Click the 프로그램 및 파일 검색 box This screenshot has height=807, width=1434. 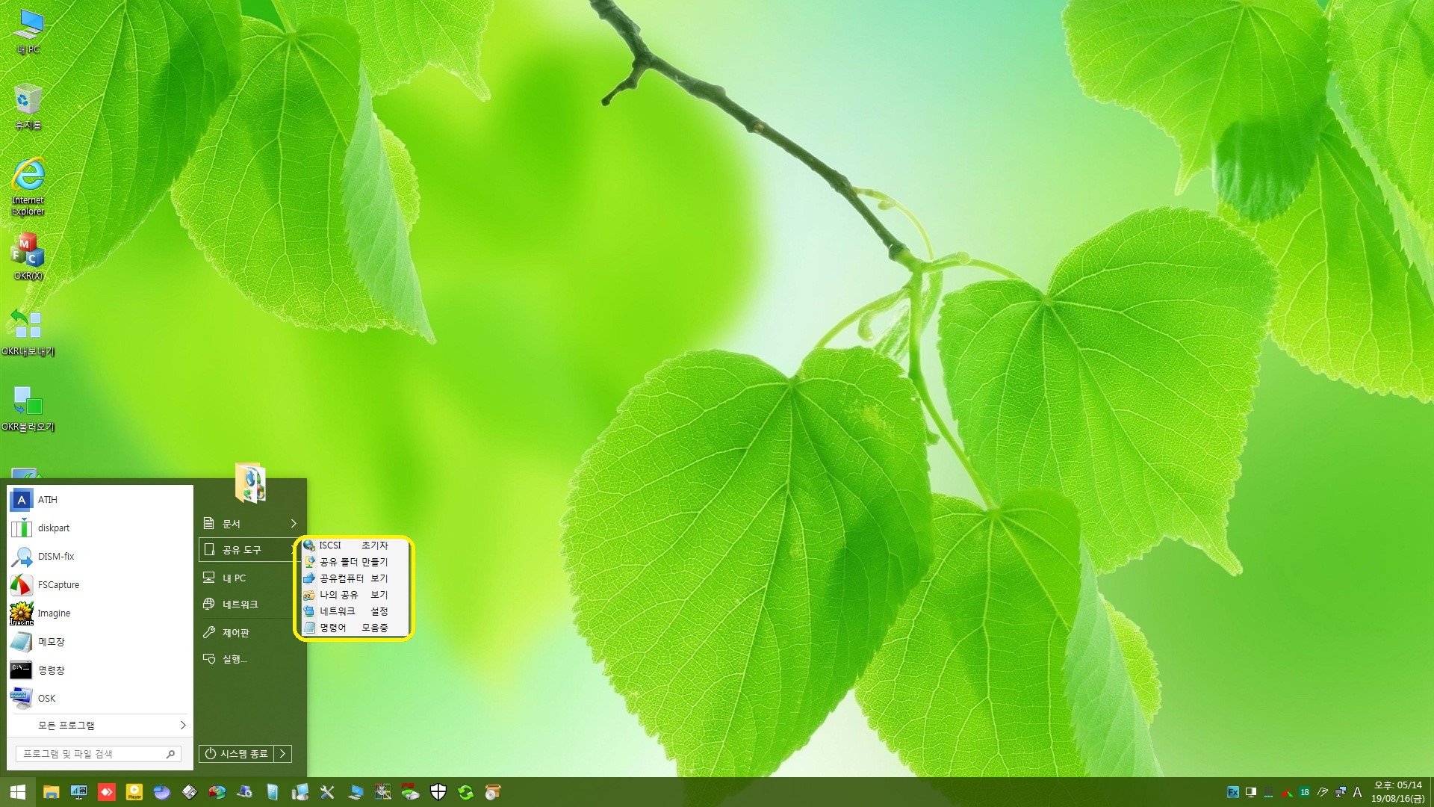(98, 754)
